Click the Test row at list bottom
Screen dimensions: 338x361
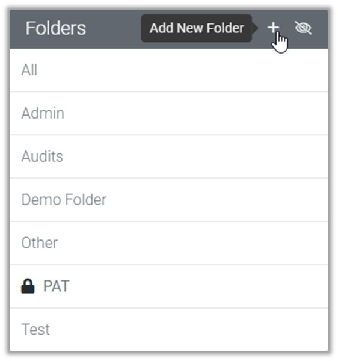point(169,330)
